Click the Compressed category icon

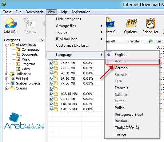18,49
